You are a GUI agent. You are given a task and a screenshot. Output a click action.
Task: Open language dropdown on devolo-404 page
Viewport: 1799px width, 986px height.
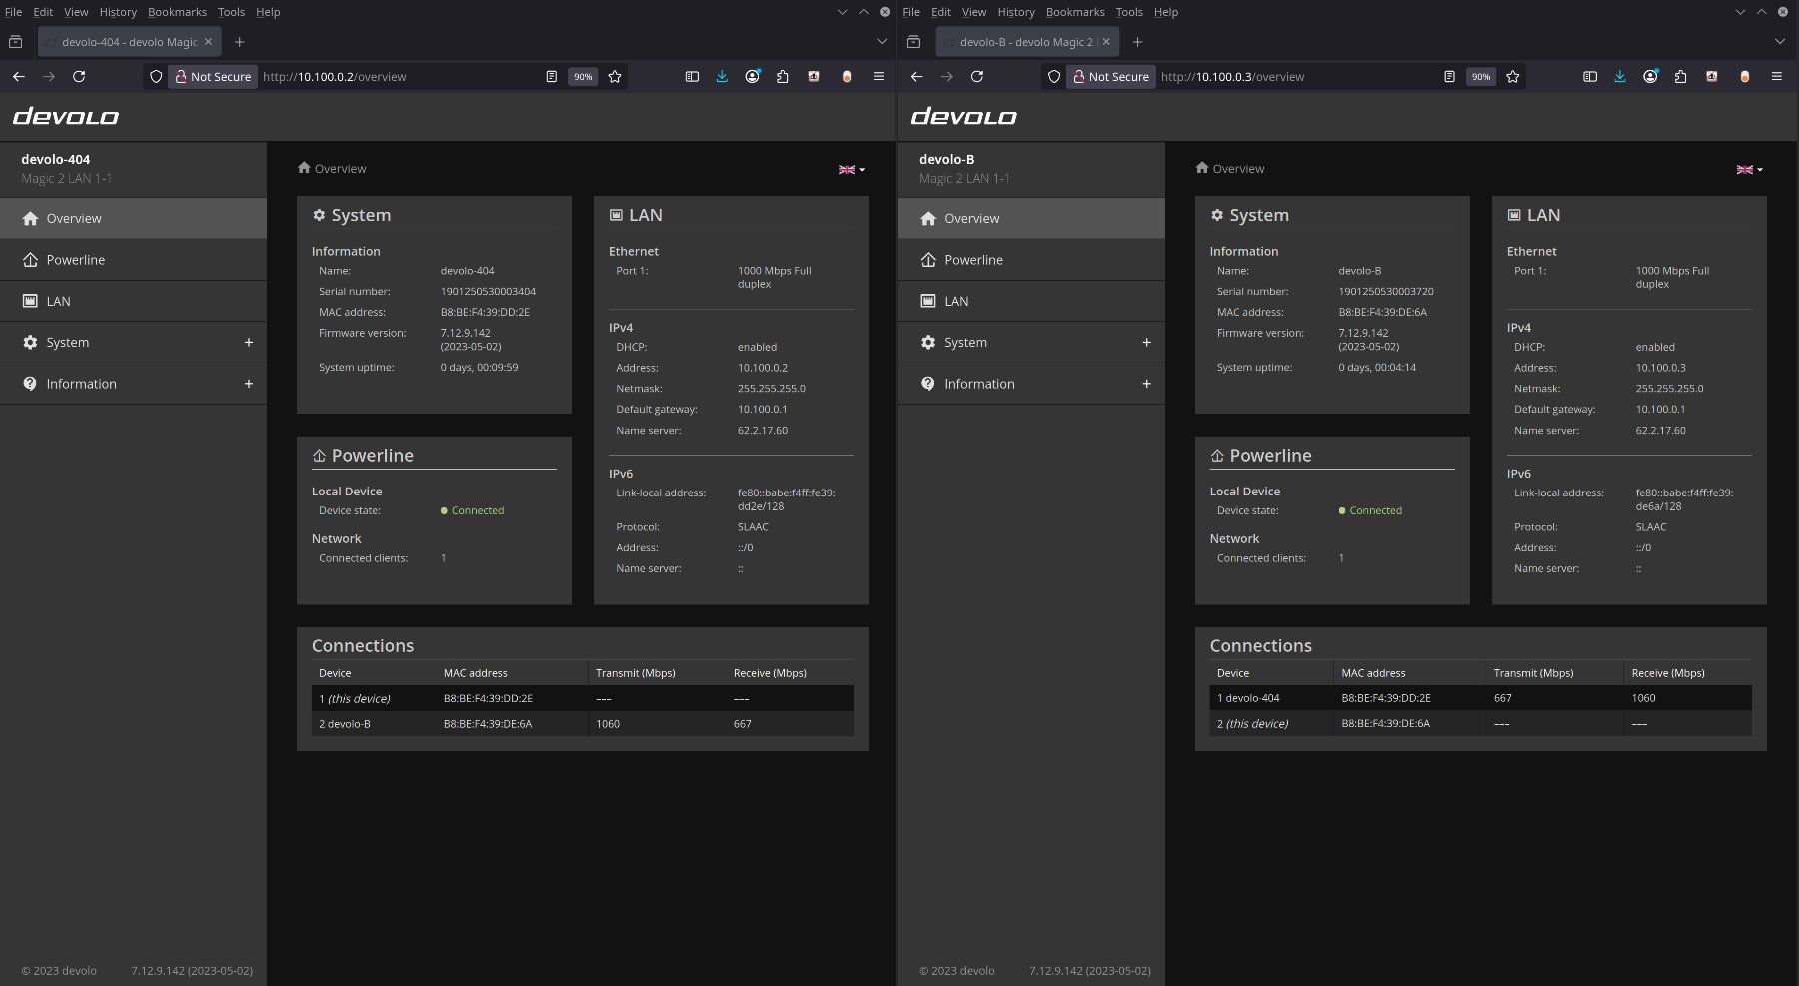(852, 169)
